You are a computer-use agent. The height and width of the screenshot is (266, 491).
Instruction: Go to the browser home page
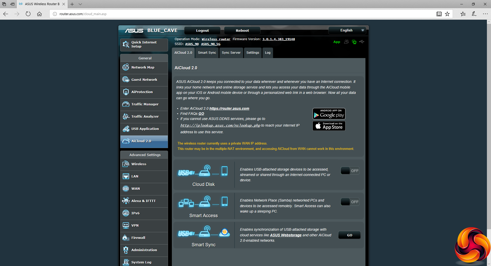[39, 14]
